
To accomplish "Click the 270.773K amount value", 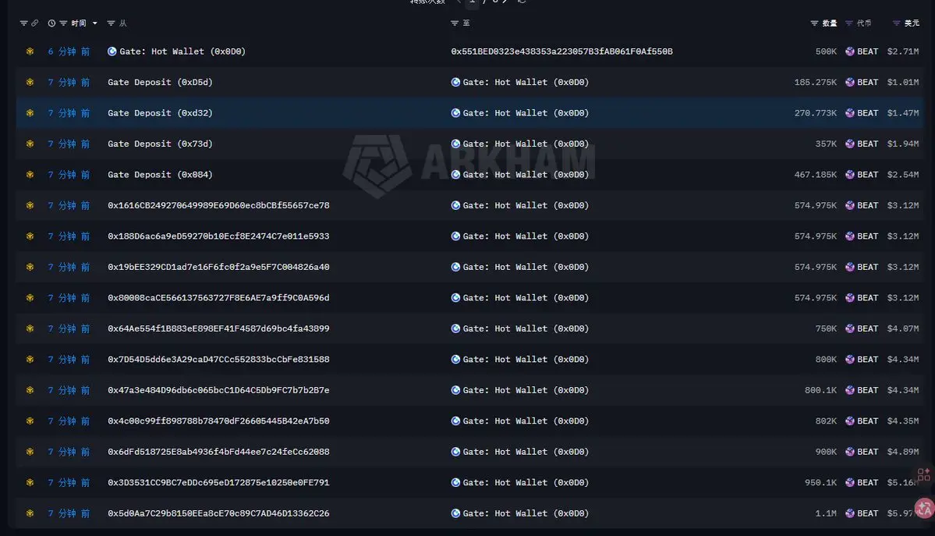I will tap(815, 113).
